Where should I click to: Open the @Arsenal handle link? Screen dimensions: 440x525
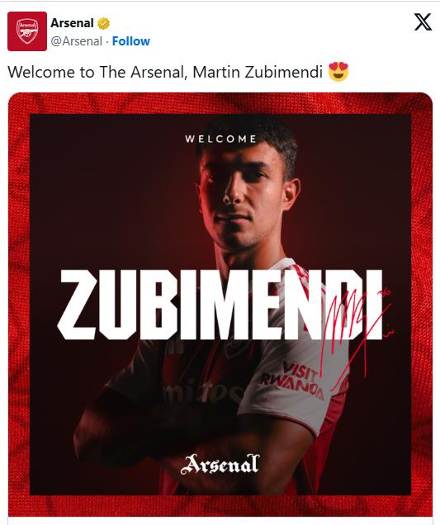(x=76, y=41)
